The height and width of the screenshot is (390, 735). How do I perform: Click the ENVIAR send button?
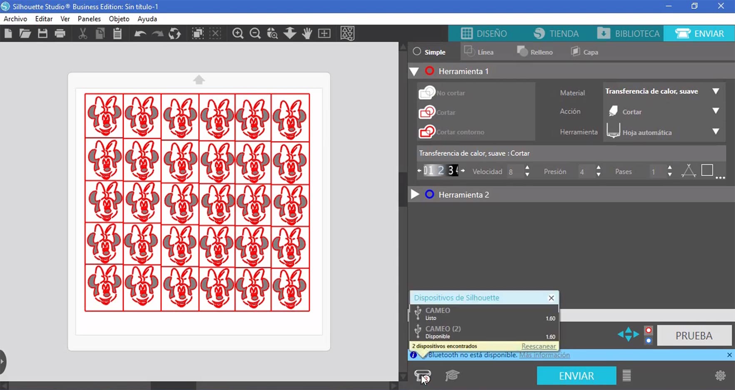pyautogui.click(x=576, y=376)
